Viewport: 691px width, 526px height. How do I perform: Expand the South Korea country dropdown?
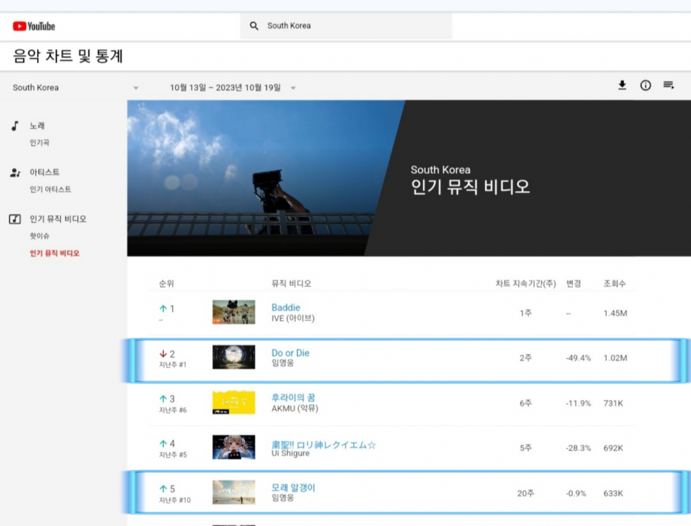[x=136, y=88]
